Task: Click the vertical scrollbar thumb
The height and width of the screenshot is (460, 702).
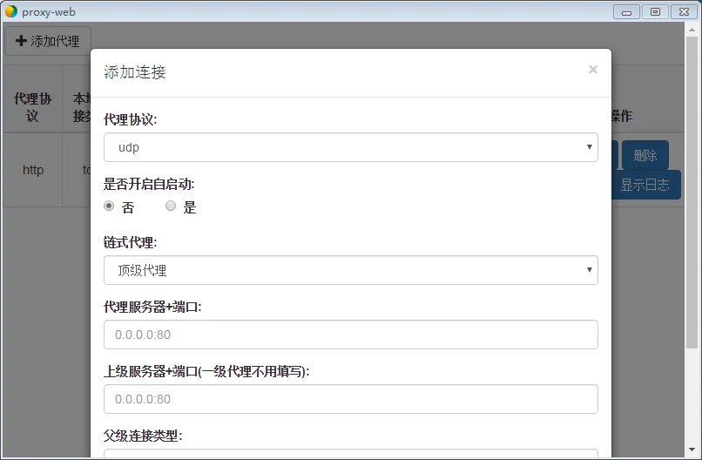Action: [x=692, y=193]
